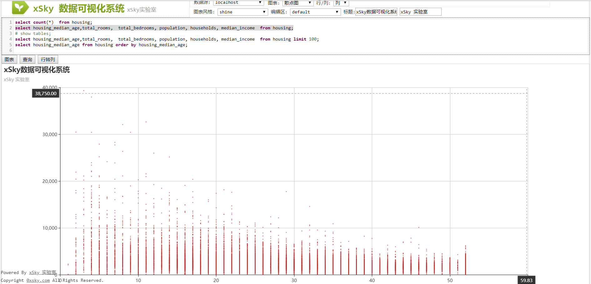
Task: Expand the 图表 type dropdown showing 散点图
Action: (x=298, y=3)
